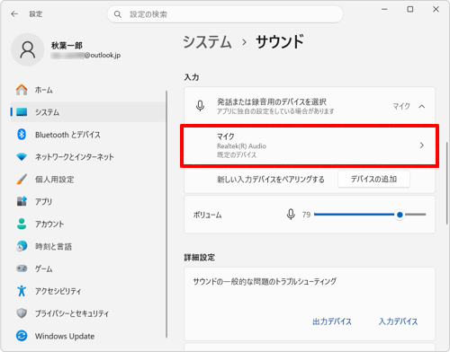Click the privacy shield icon
Screen dimensions: 450x352
click(22, 313)
